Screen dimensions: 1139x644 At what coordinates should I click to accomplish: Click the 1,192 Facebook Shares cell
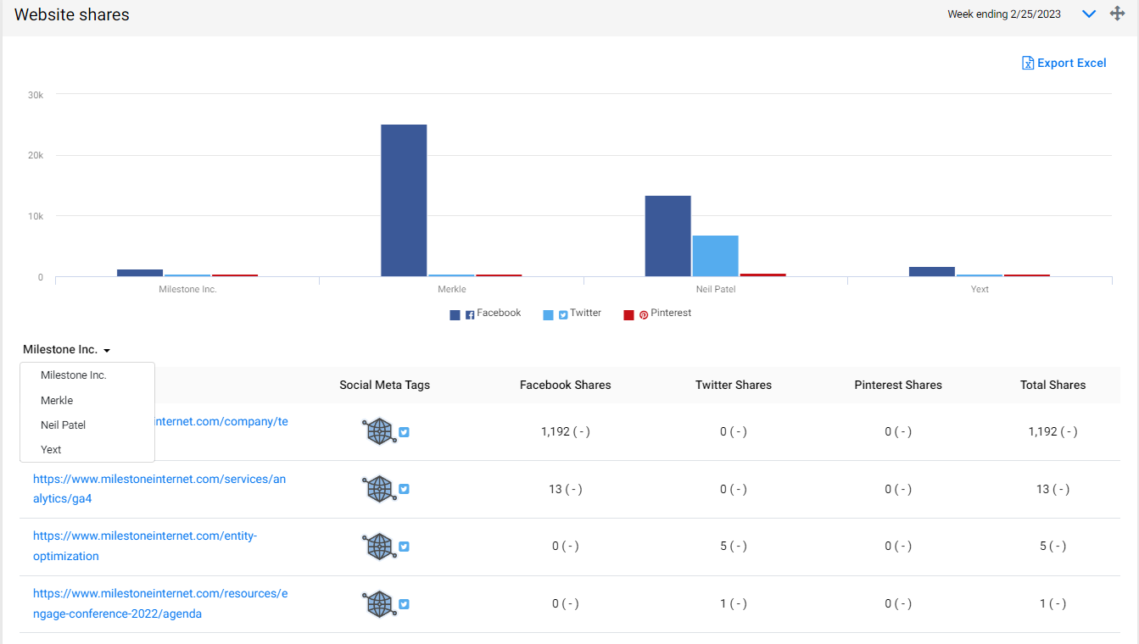[566, 431]
